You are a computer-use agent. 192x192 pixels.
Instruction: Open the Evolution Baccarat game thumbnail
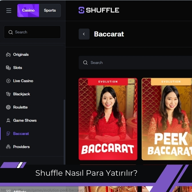click(108, 119)
